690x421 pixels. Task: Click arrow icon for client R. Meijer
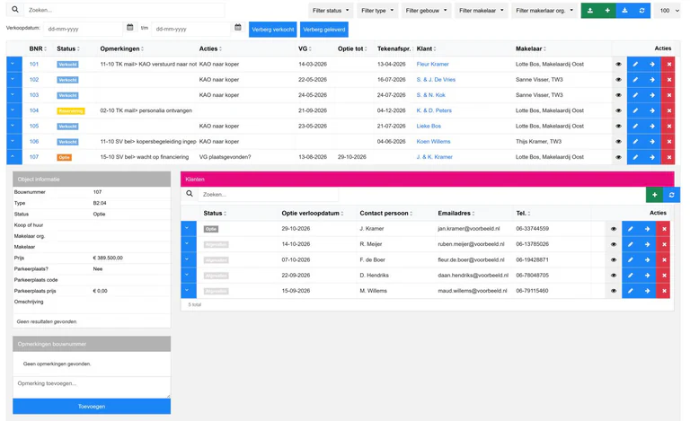click(647, 244)
